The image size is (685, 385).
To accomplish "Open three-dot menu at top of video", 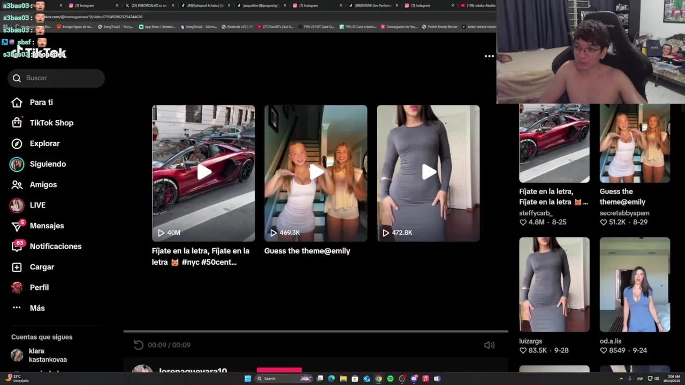I will 489,56.
